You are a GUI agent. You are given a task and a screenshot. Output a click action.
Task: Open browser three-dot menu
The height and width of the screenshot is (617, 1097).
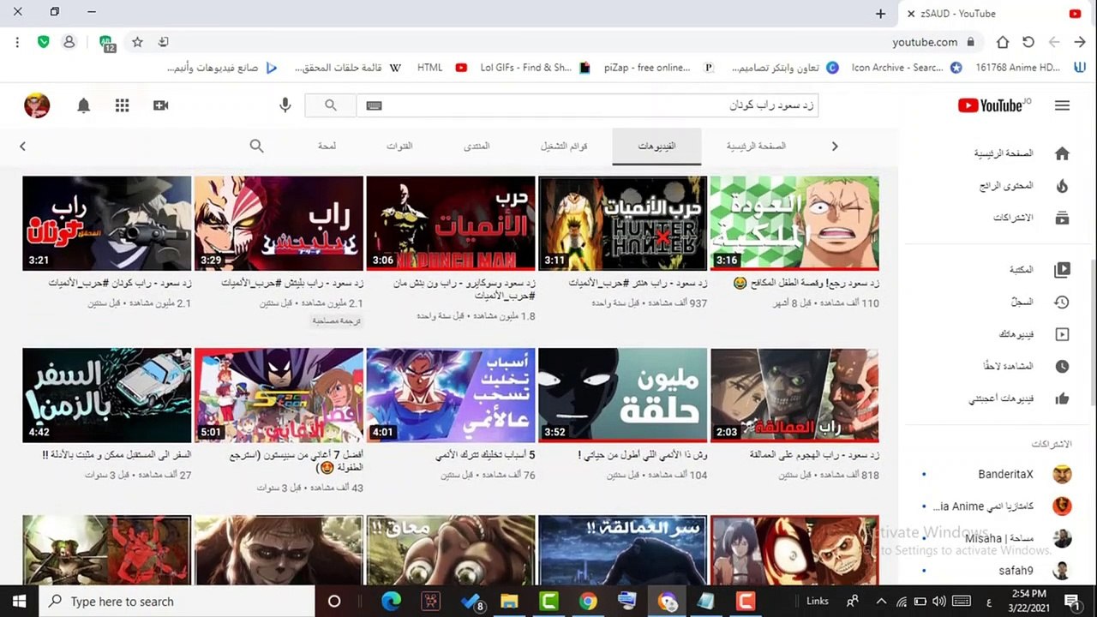(x=17, y=42)
